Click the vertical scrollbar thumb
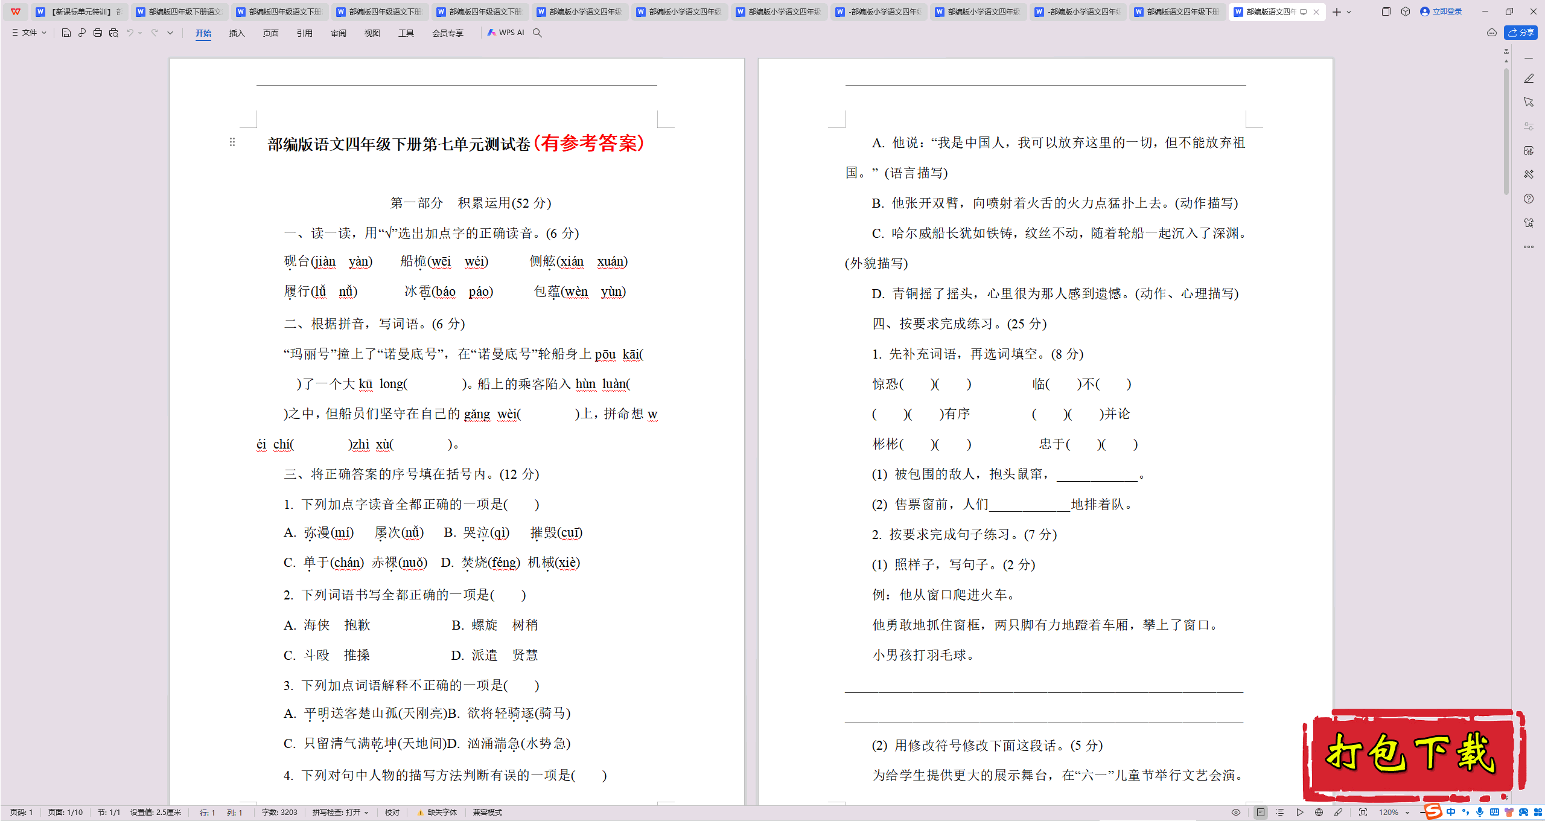The width and height of the screenshot is (1545, 821). pyautogui.click(x=1506, y=132)
